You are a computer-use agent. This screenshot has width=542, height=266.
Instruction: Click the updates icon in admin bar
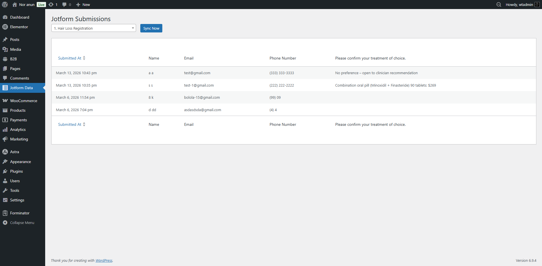(x=51, y=5)
